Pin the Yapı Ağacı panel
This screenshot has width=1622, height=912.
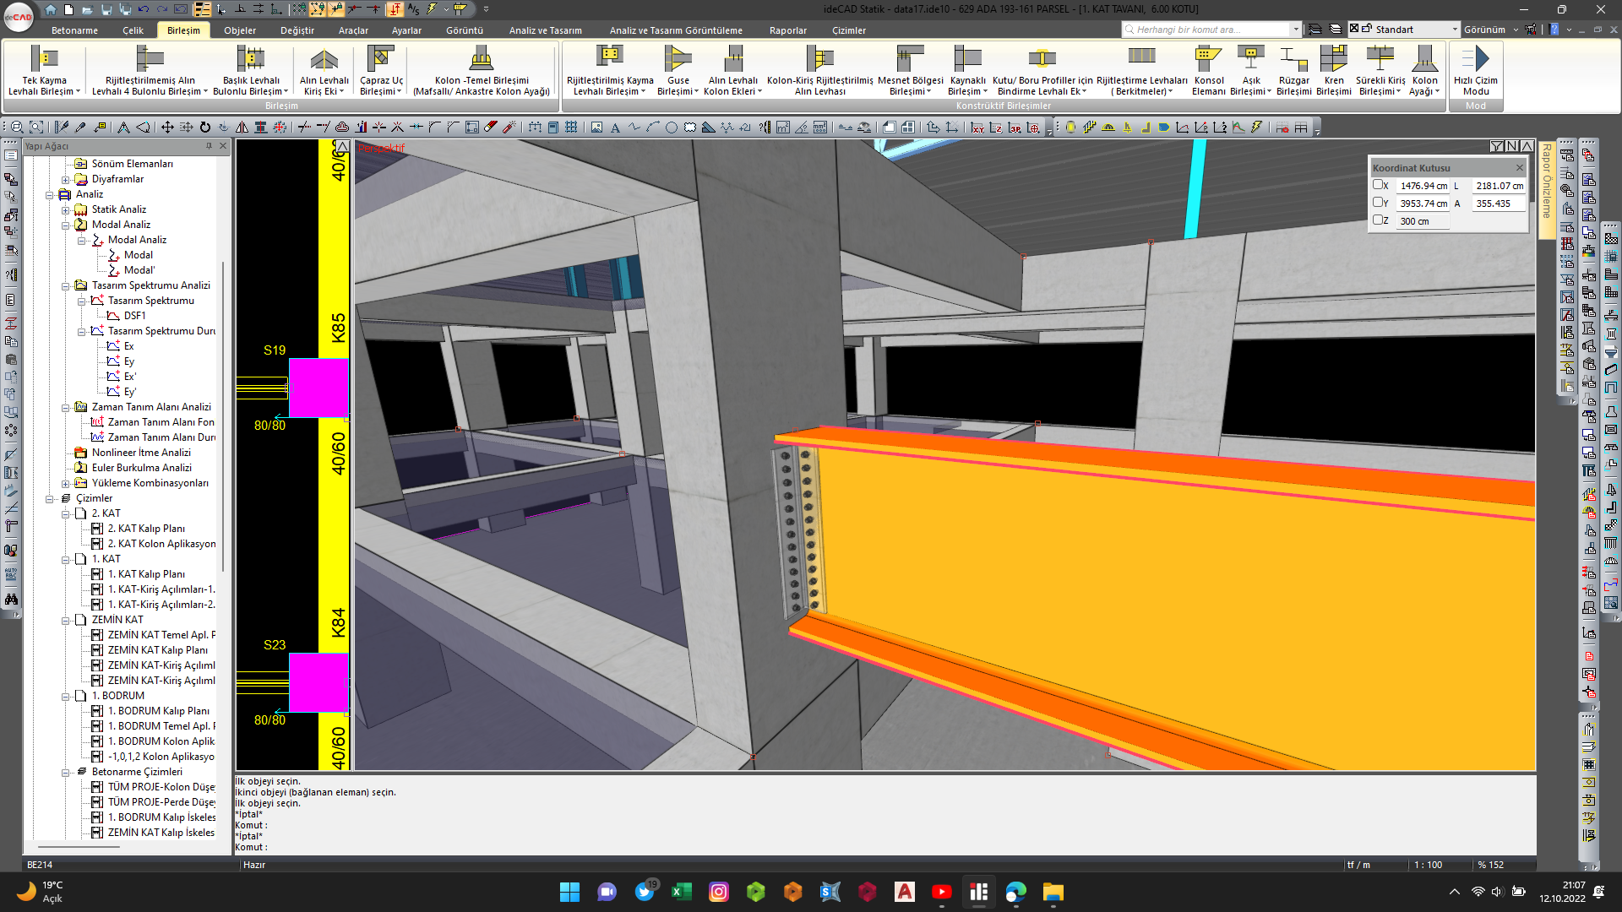209,146
